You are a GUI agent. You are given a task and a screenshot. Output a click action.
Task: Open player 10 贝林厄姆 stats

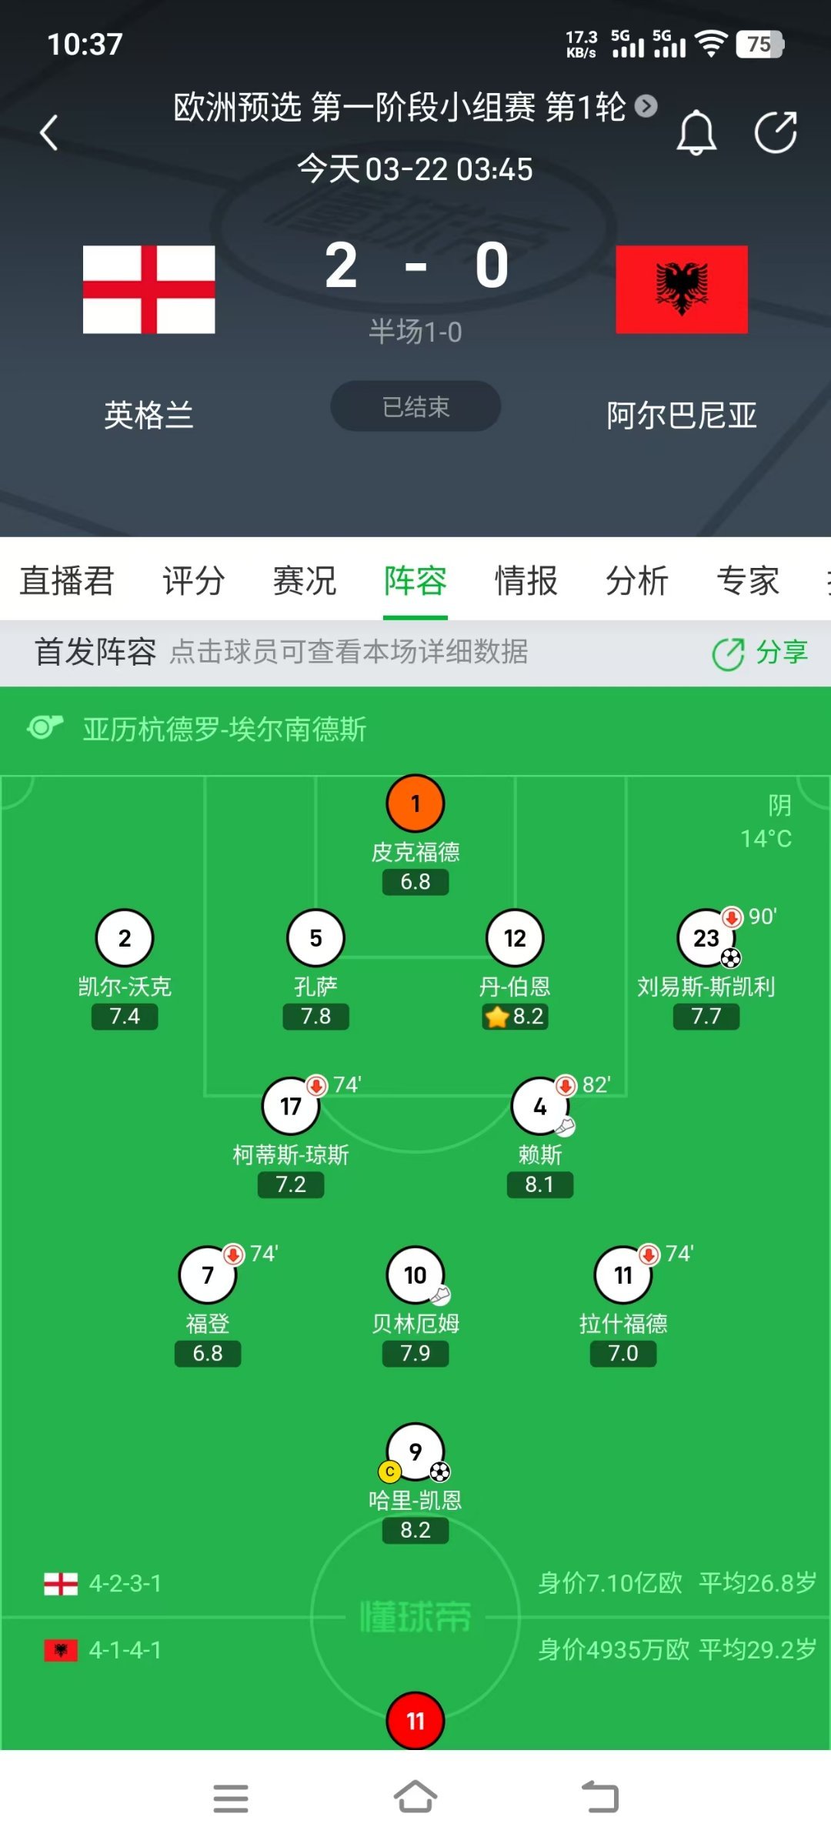[x=415, y=1275]
